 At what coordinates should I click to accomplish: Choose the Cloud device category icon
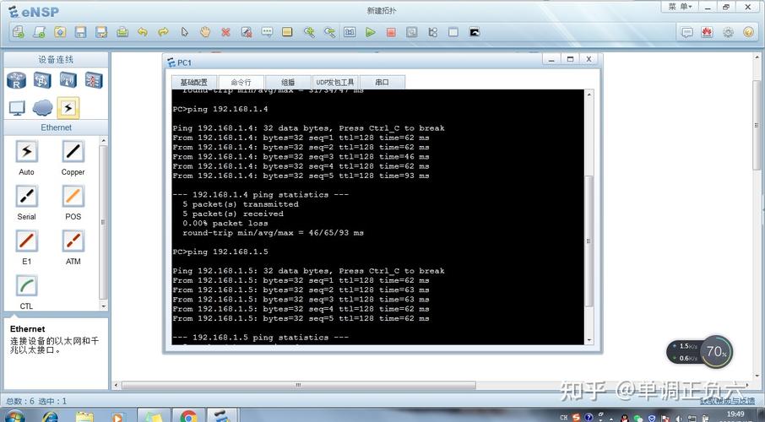42,107
